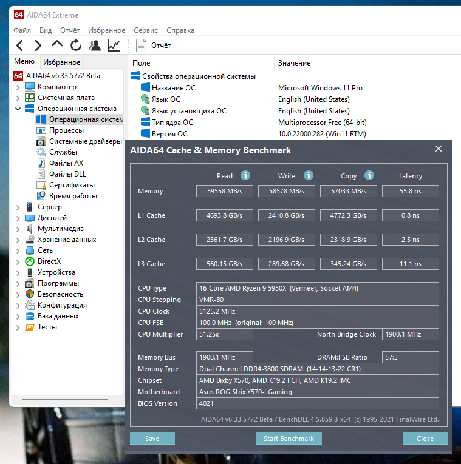Show info about the Write benchmark

[x=309, y=175]
